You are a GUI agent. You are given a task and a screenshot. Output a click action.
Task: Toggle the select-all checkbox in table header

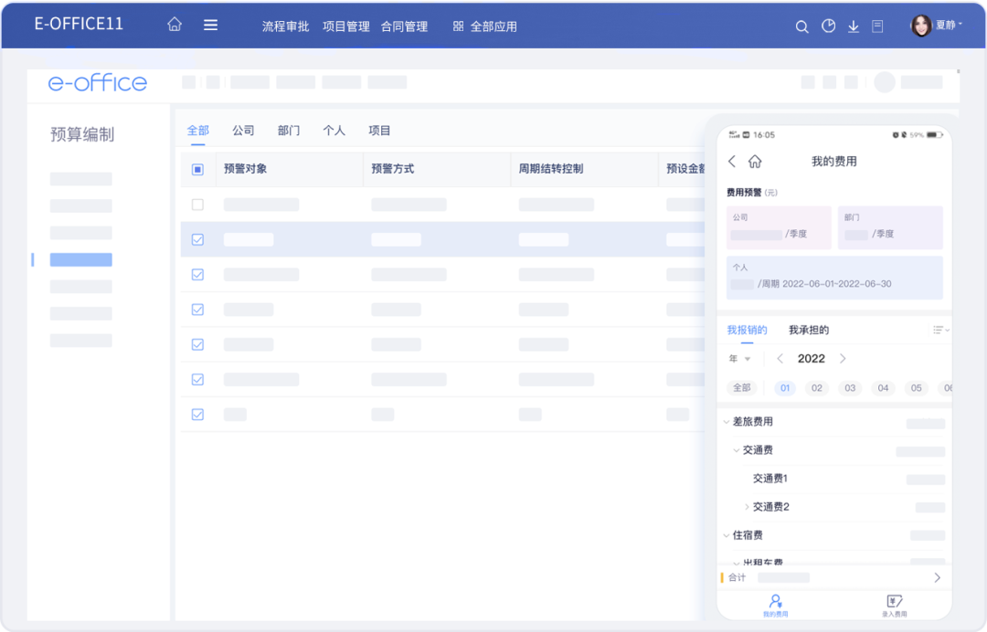[x=197, y=169]
